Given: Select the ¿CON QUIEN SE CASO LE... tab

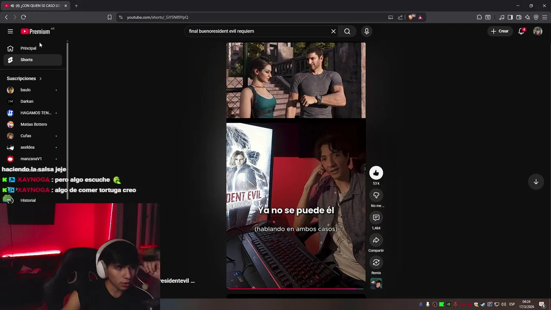Looking at the screenshot, I should click(35, 6).
